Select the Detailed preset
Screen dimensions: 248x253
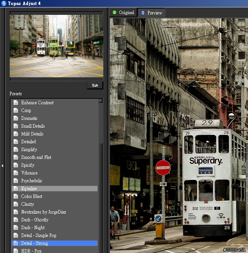55,142
